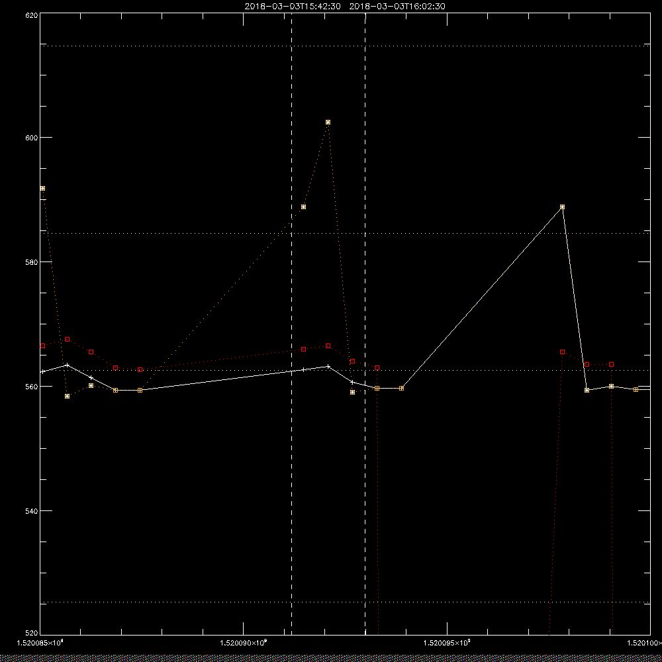Select the 560 y-axis label
662x662 pixels.
tap(31, 387)
